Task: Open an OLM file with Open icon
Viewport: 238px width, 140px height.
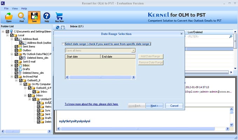Action: click(9, 17)
